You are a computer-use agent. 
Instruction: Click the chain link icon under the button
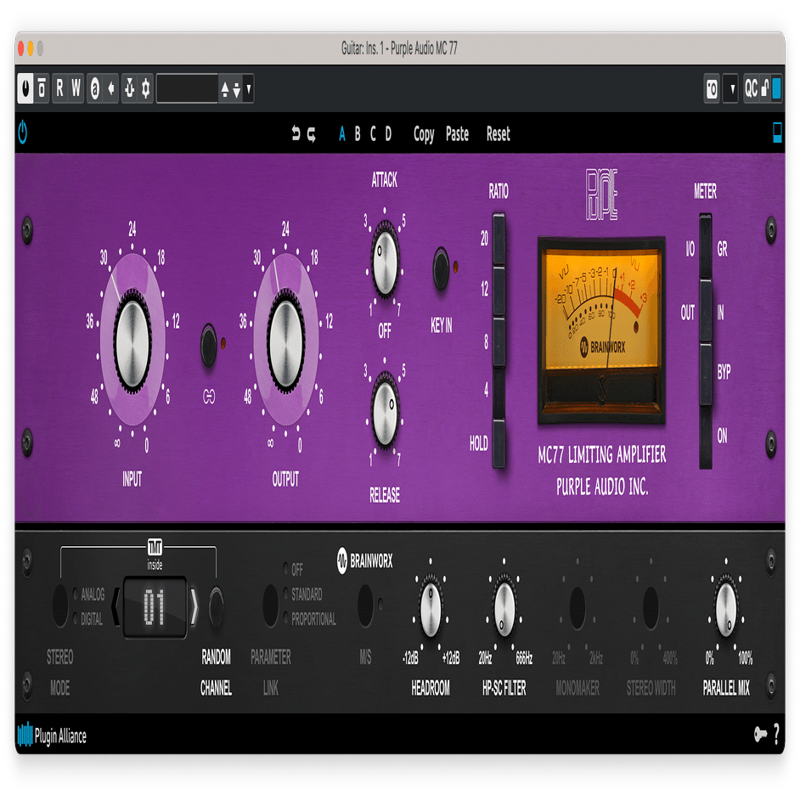(209, 397)
